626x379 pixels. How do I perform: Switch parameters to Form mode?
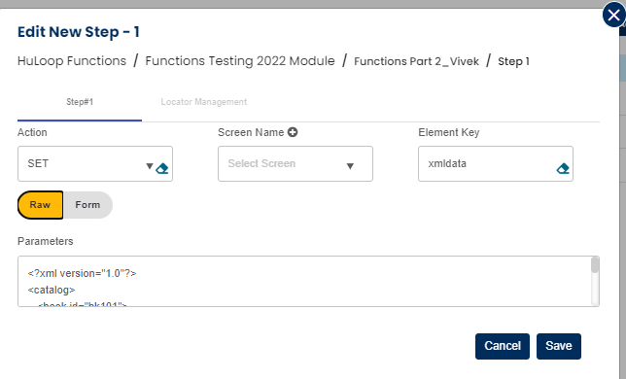point(87,205)
